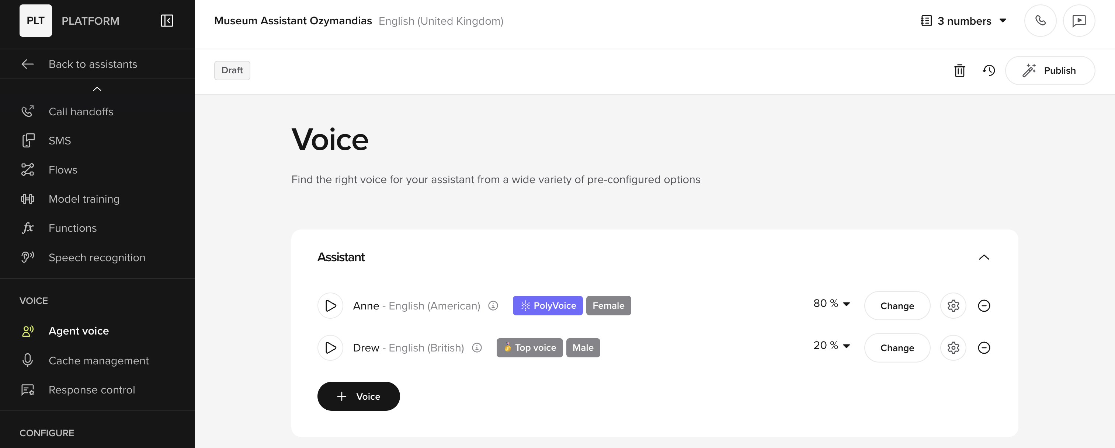The height and width of the screenshot is (448, 1115).
Task: Open settings gear for Anne voice
Action: [953, 306]
